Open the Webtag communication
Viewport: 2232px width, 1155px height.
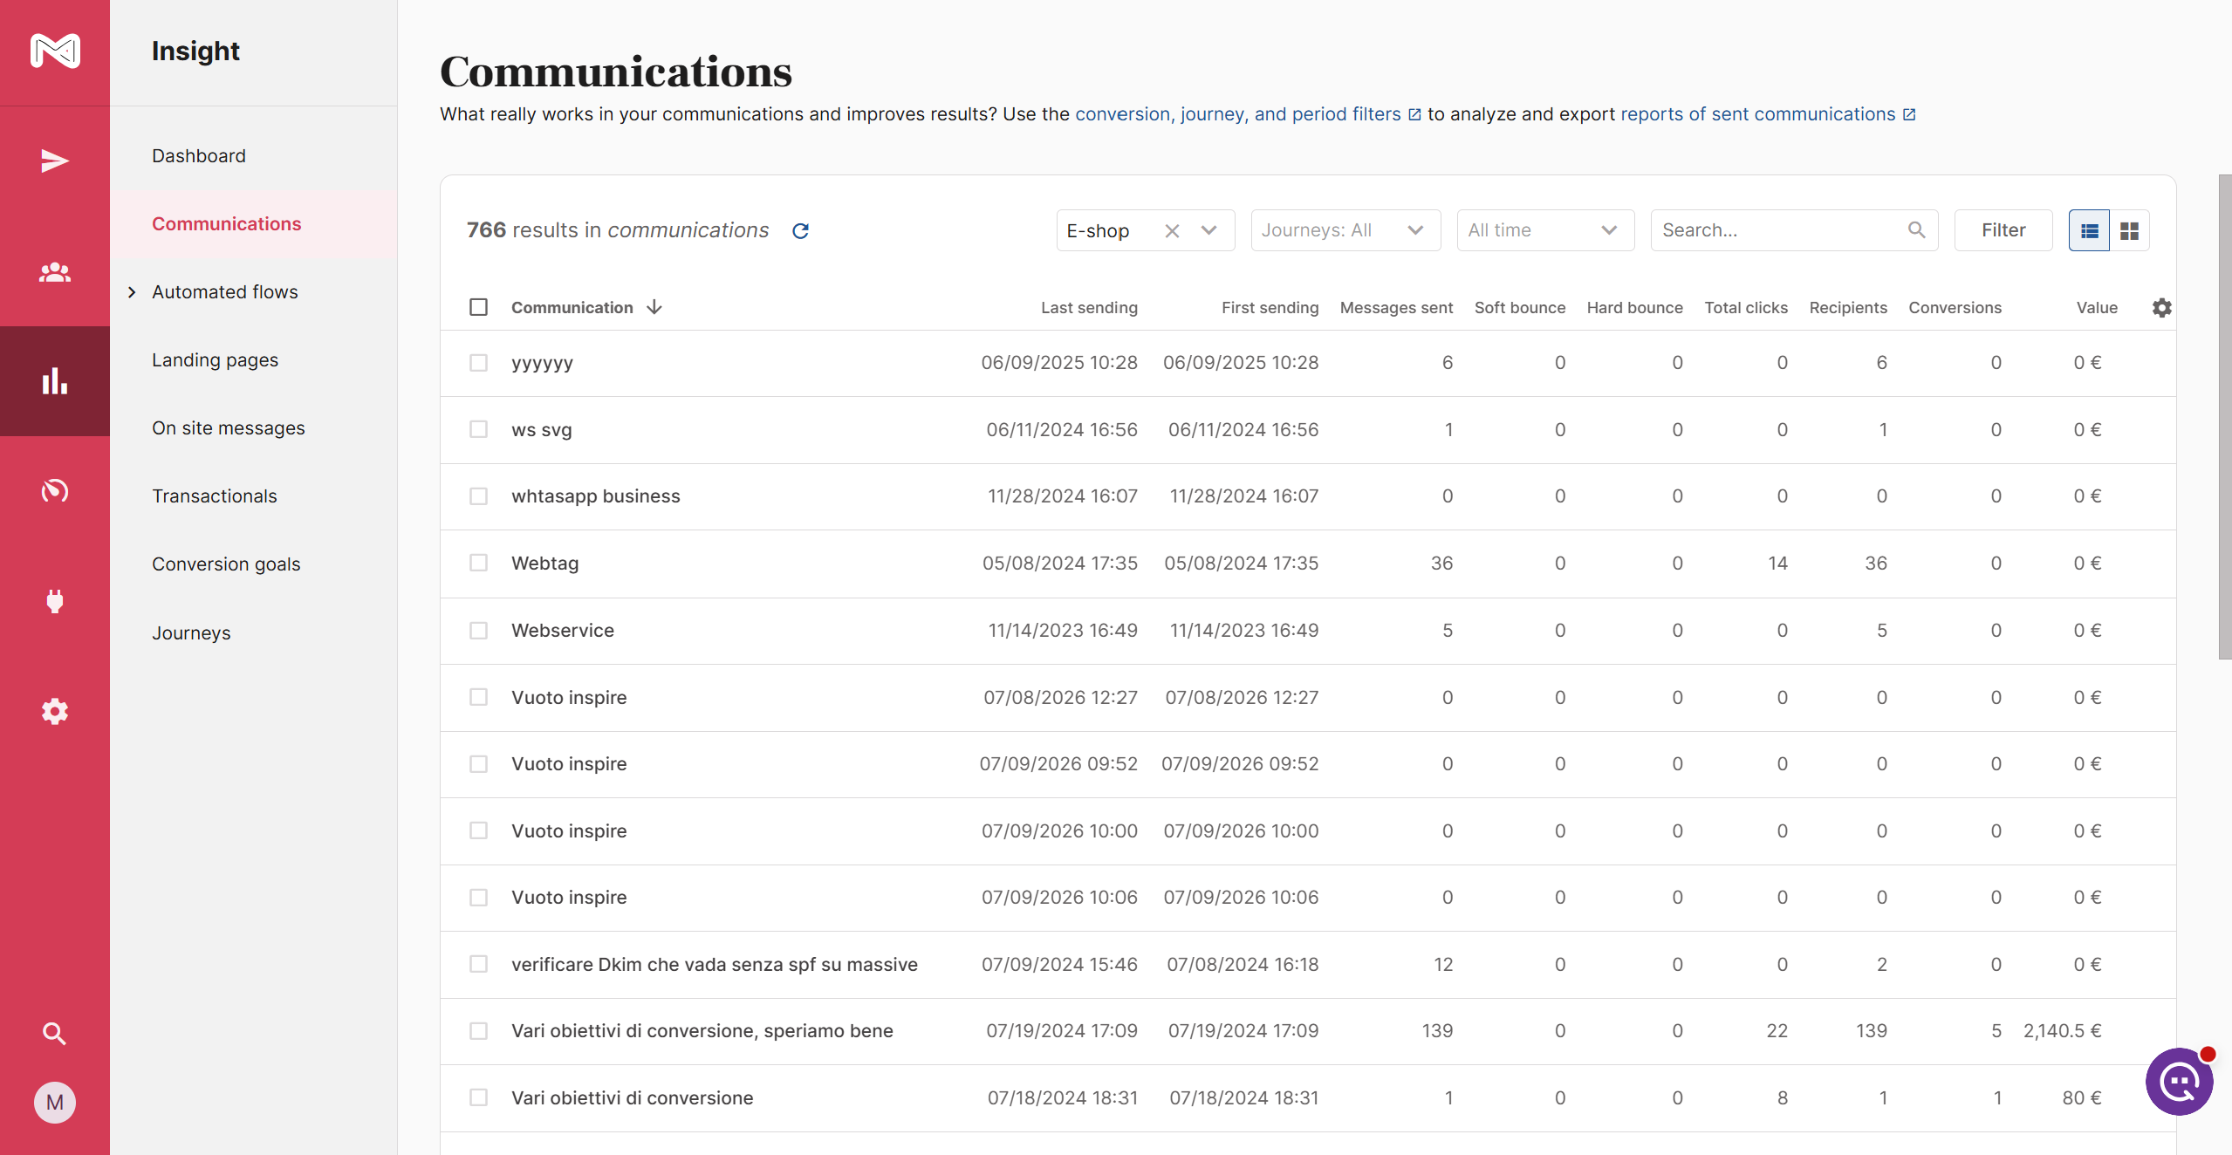click(545, 564)
